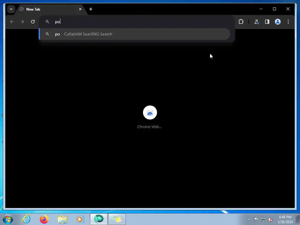Open the Chrome Web Store shortcut
Viewport: 300px width, 225px height.
point(150,112)
